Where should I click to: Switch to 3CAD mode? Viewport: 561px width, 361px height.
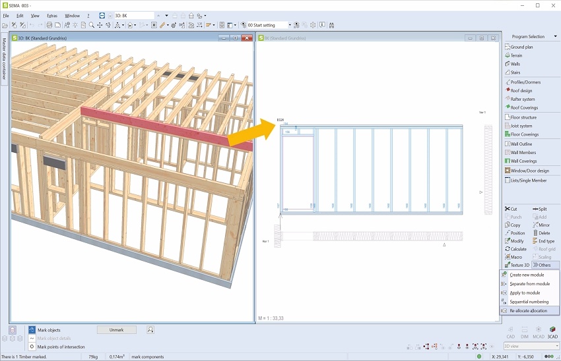click(552, 333)
